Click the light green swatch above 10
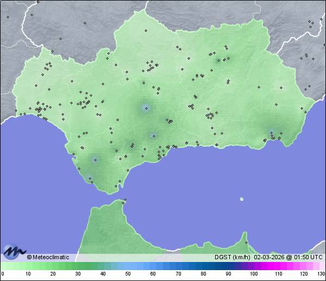Screen dimensions: 326x281 click(x=27, y=266)
